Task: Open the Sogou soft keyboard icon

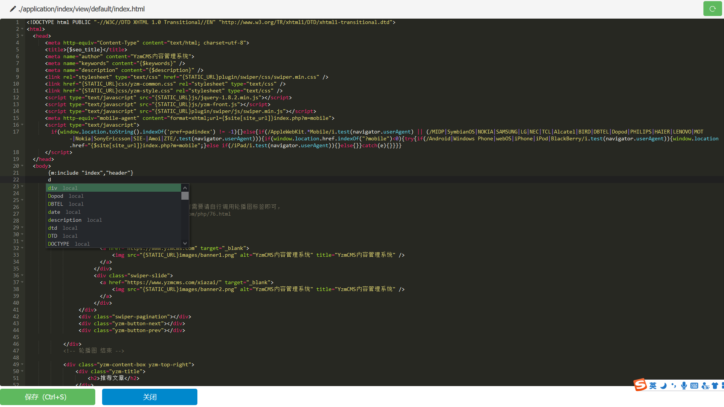Action: click(x=694, y=386)
